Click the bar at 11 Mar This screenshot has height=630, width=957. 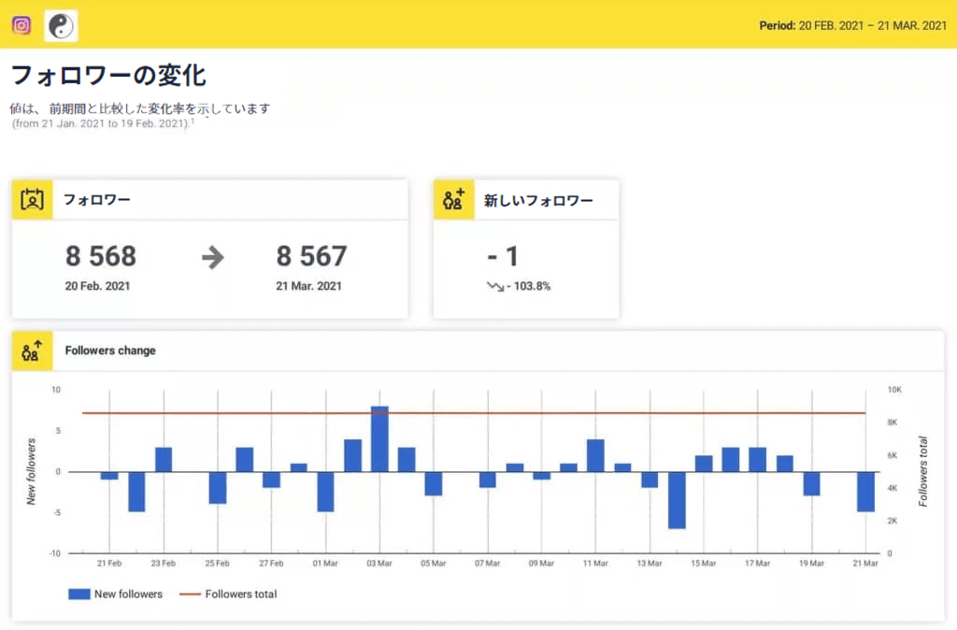pyautogui.click(x=595, y=455)
